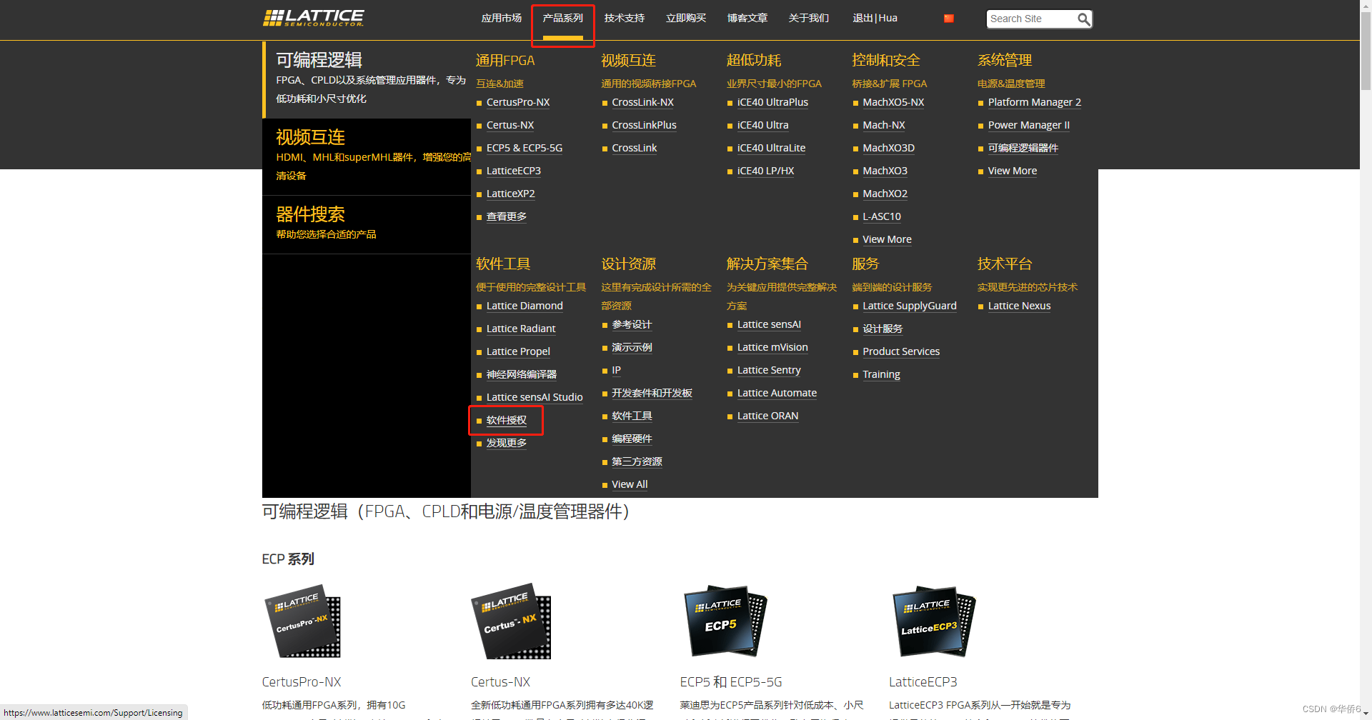Click View More under 控制和安全
The image size is (1372, 720).
[887, 240]
